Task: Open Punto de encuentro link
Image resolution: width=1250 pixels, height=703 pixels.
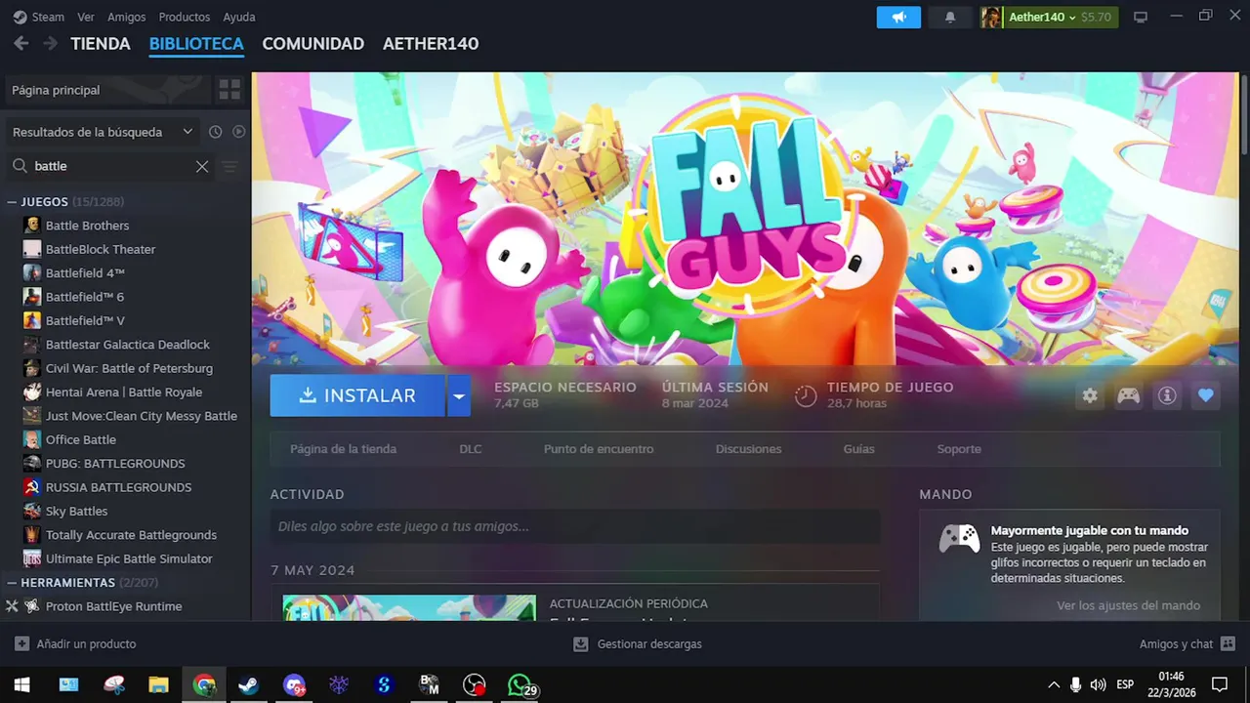Action: tap(599, 449)
